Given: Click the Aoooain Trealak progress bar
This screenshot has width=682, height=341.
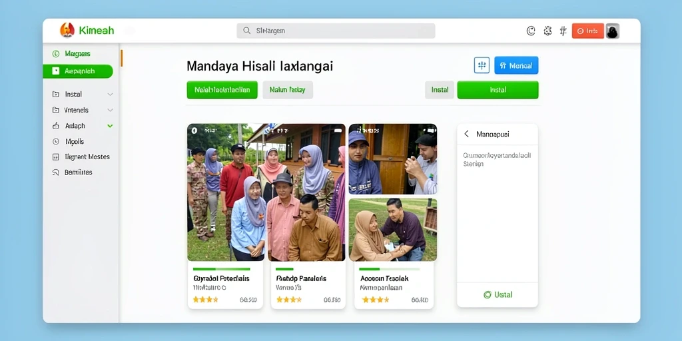Looking at the screenshot, I should 390,269.
